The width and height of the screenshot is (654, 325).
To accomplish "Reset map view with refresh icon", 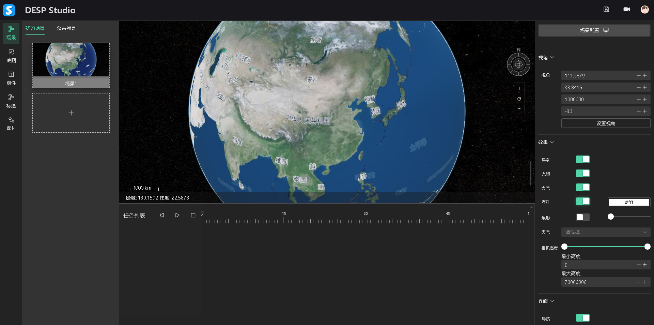I will pyautogui.click(x=519, y=99).
